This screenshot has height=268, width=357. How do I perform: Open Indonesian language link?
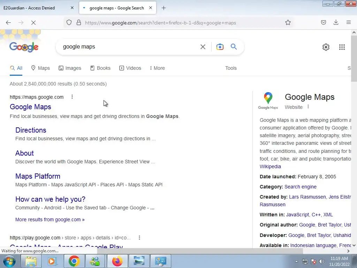[313, 245]
